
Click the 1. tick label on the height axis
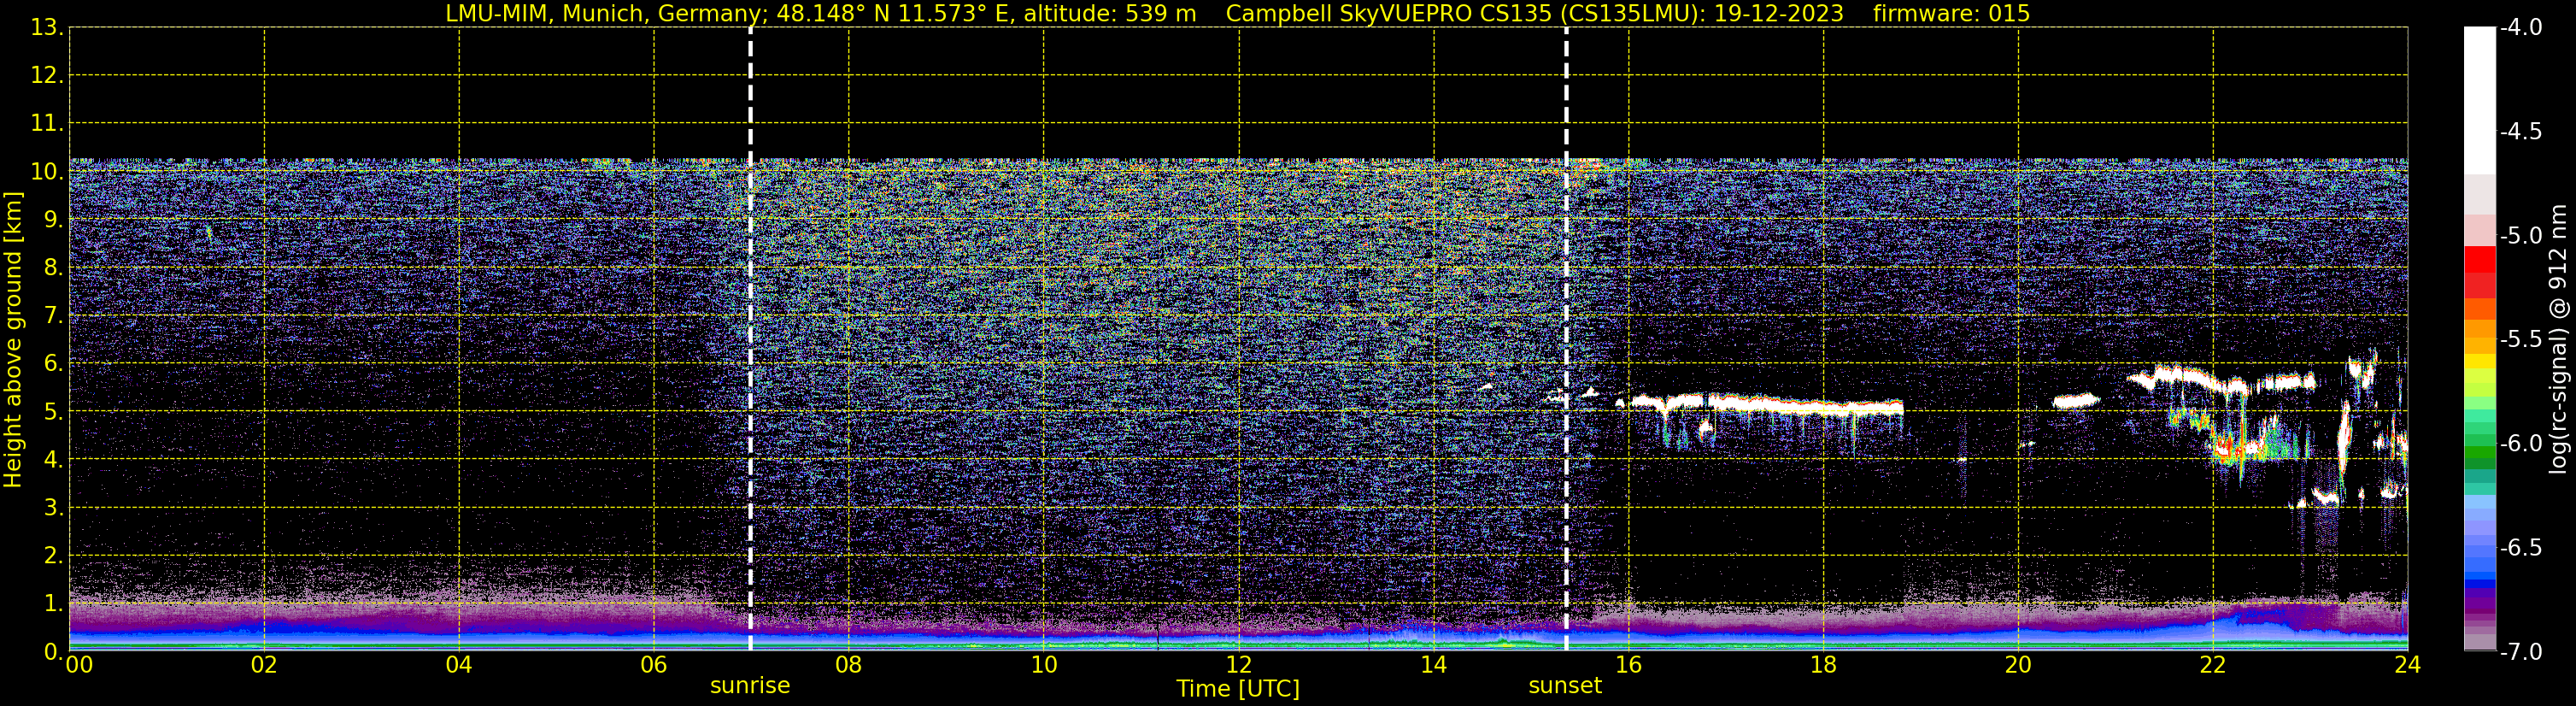pyautogui.click(x=53, y=603)
